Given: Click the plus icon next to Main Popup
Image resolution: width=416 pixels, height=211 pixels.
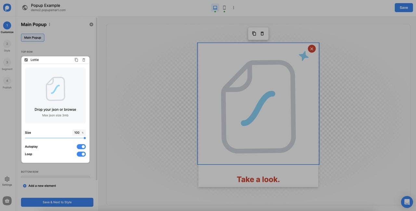Looking at the screenshot, I should (91, 24).
